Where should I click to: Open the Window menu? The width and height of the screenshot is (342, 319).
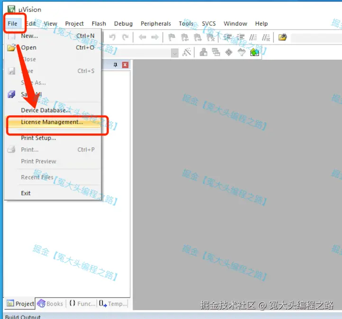[235, 24]
